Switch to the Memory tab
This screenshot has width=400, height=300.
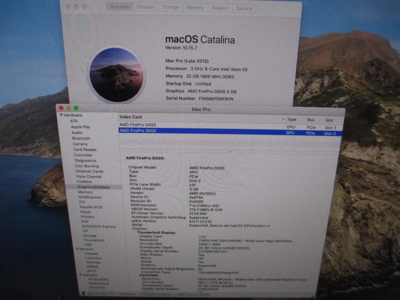coord(195,7)
